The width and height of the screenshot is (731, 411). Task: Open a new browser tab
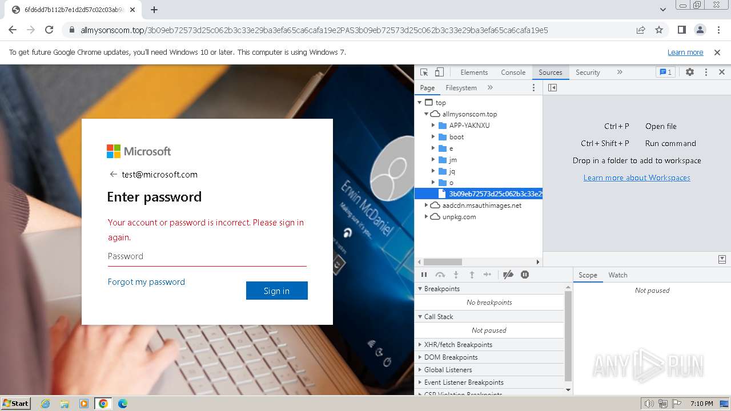coord(154,10)
